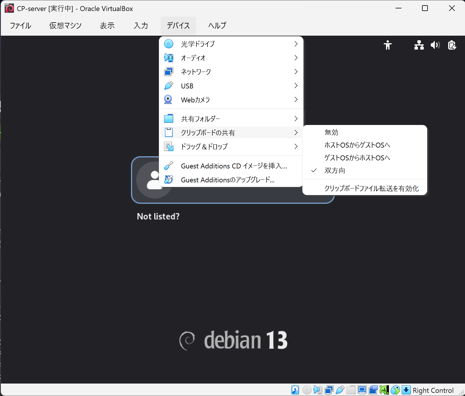Open the ヘルプ menu
The height and width of the screenshot is (396, 465).
(x=217, y=26)
